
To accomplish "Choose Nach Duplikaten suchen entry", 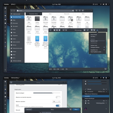I will (97, 52).
